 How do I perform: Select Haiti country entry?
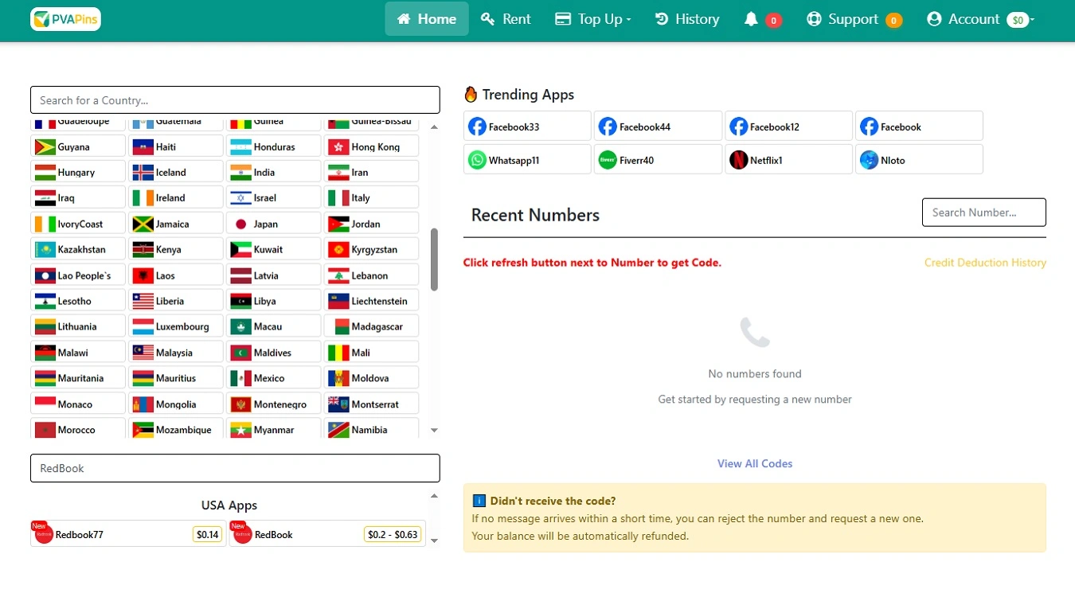click(x=176, y=146)
